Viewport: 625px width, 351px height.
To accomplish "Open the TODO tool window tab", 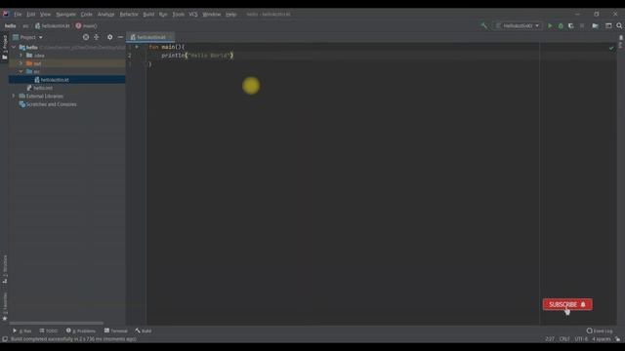I will tap(49, 331).
